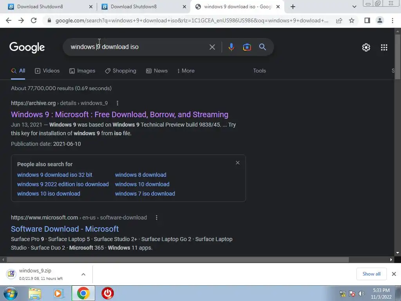The image size is (401, 301).
Task: Go to the Google homepage logo
Action: click(27, 47)
